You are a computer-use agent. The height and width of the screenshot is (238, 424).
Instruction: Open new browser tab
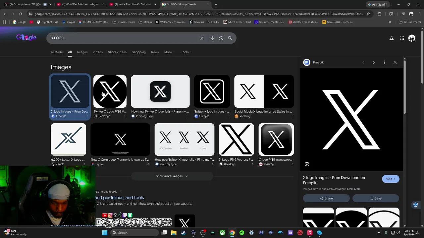216,4
